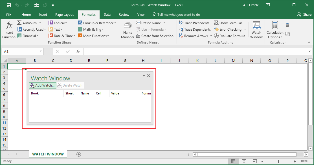Expand the Error Checking dropdown arrow
The height and width of the screenshot is (165, 314).
[245, 29]
